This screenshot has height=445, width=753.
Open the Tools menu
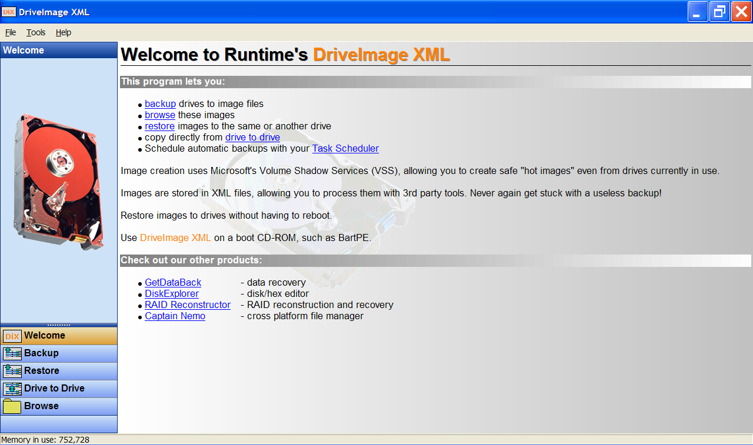(36, 32)
